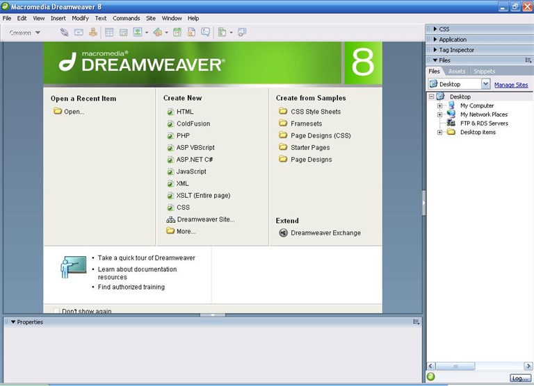
Task: Insert a Comment using the speech bubble icon
Action: coord(205,33)
